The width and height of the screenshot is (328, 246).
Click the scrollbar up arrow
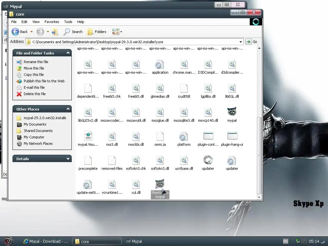(259, 48)
